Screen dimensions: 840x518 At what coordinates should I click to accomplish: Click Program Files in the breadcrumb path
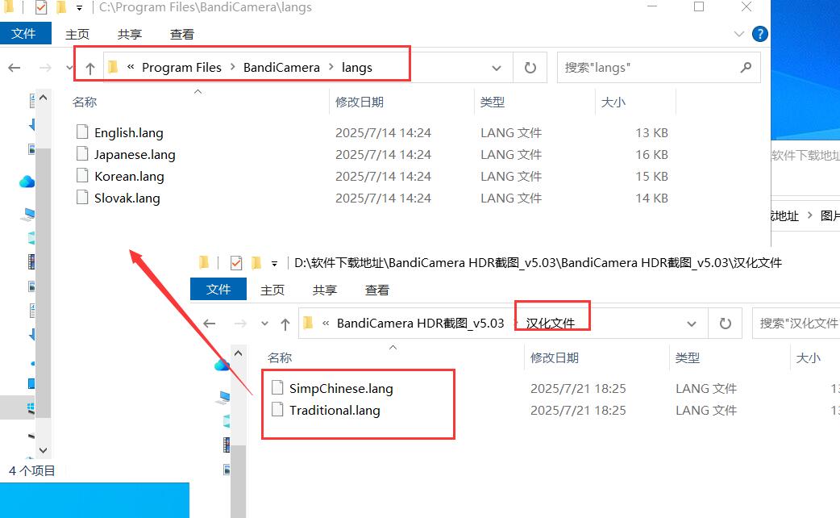[x=181, y=68]
